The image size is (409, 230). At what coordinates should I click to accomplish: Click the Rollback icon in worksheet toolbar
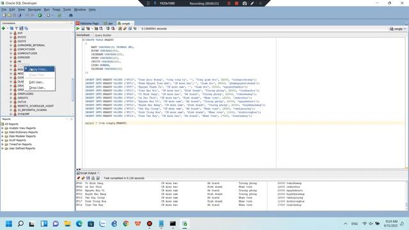tap(112, 28)
